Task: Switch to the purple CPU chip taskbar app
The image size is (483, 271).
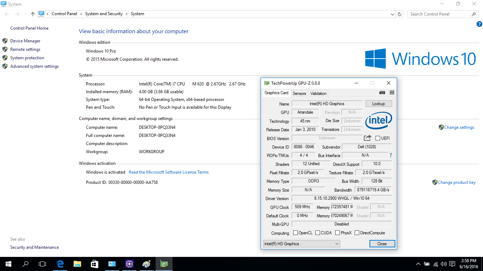Action: (129, 264)
